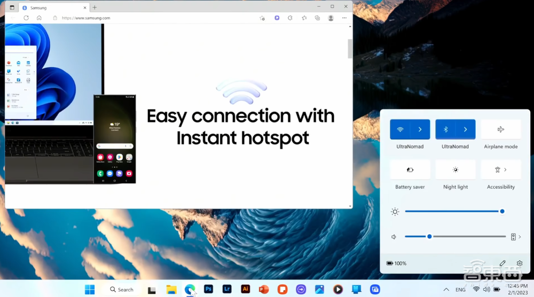This screenshot has width=534, height=297.
Task: Go to the browser home page
Action: pos(39,18)
